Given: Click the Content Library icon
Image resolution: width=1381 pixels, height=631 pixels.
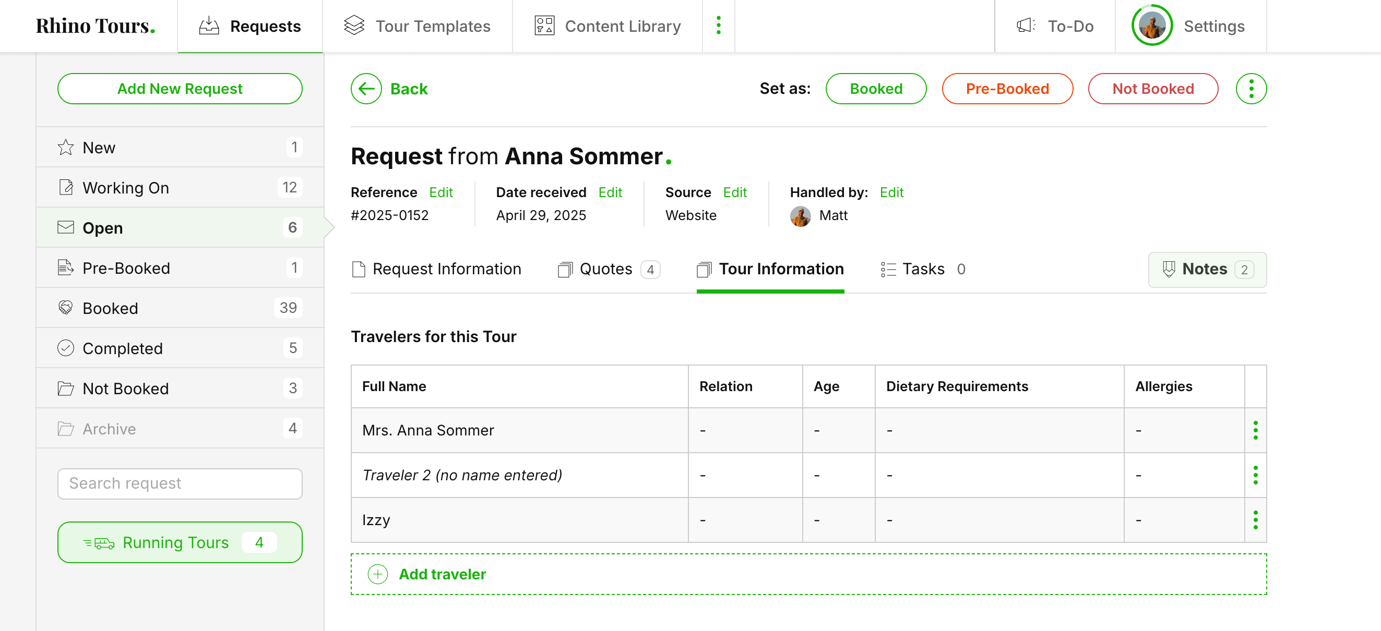Looking at the screenshot, I should [544, 25].
